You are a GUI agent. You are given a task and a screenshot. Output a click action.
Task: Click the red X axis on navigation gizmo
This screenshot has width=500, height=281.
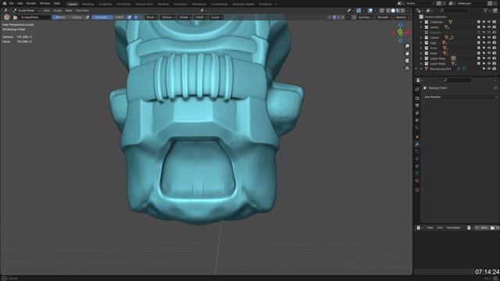pos(408,33)
